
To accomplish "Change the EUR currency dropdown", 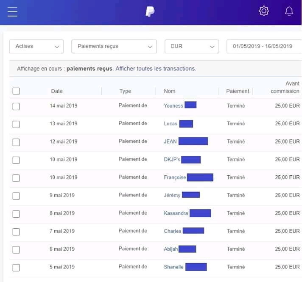I will [x=192, y=47].
